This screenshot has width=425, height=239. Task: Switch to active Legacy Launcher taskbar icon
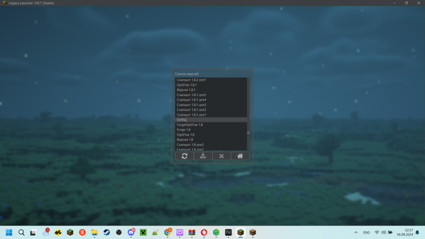(x=241, y=233)
